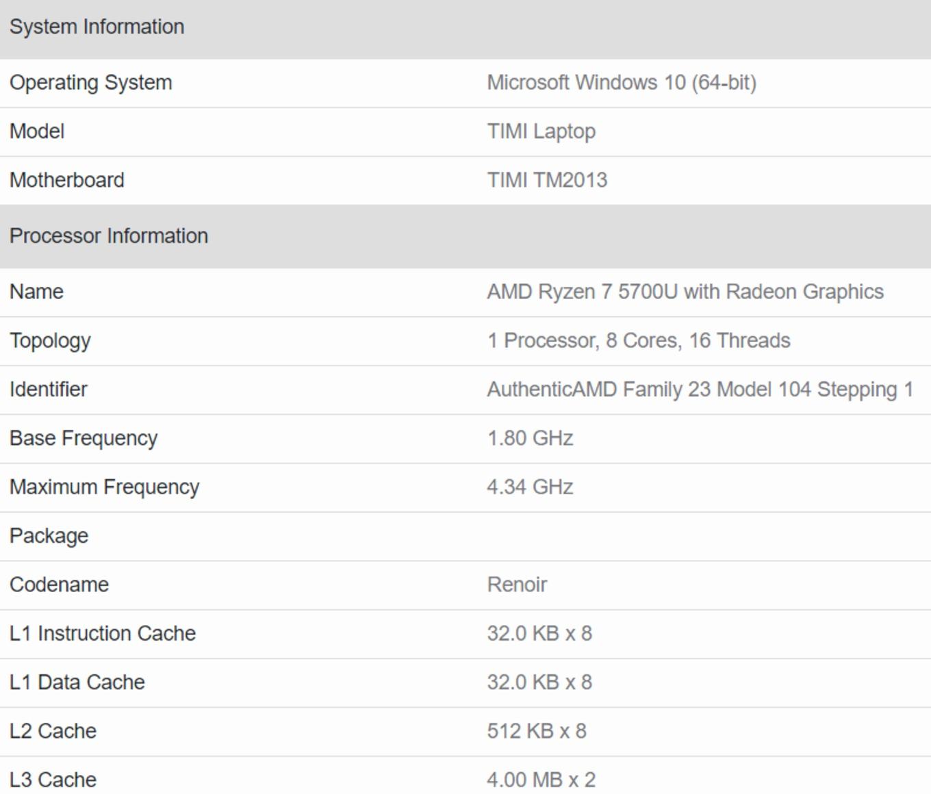Select the TIMI Laptop model value
Screen dimensions: 931x794
click(x=541, y=131)
